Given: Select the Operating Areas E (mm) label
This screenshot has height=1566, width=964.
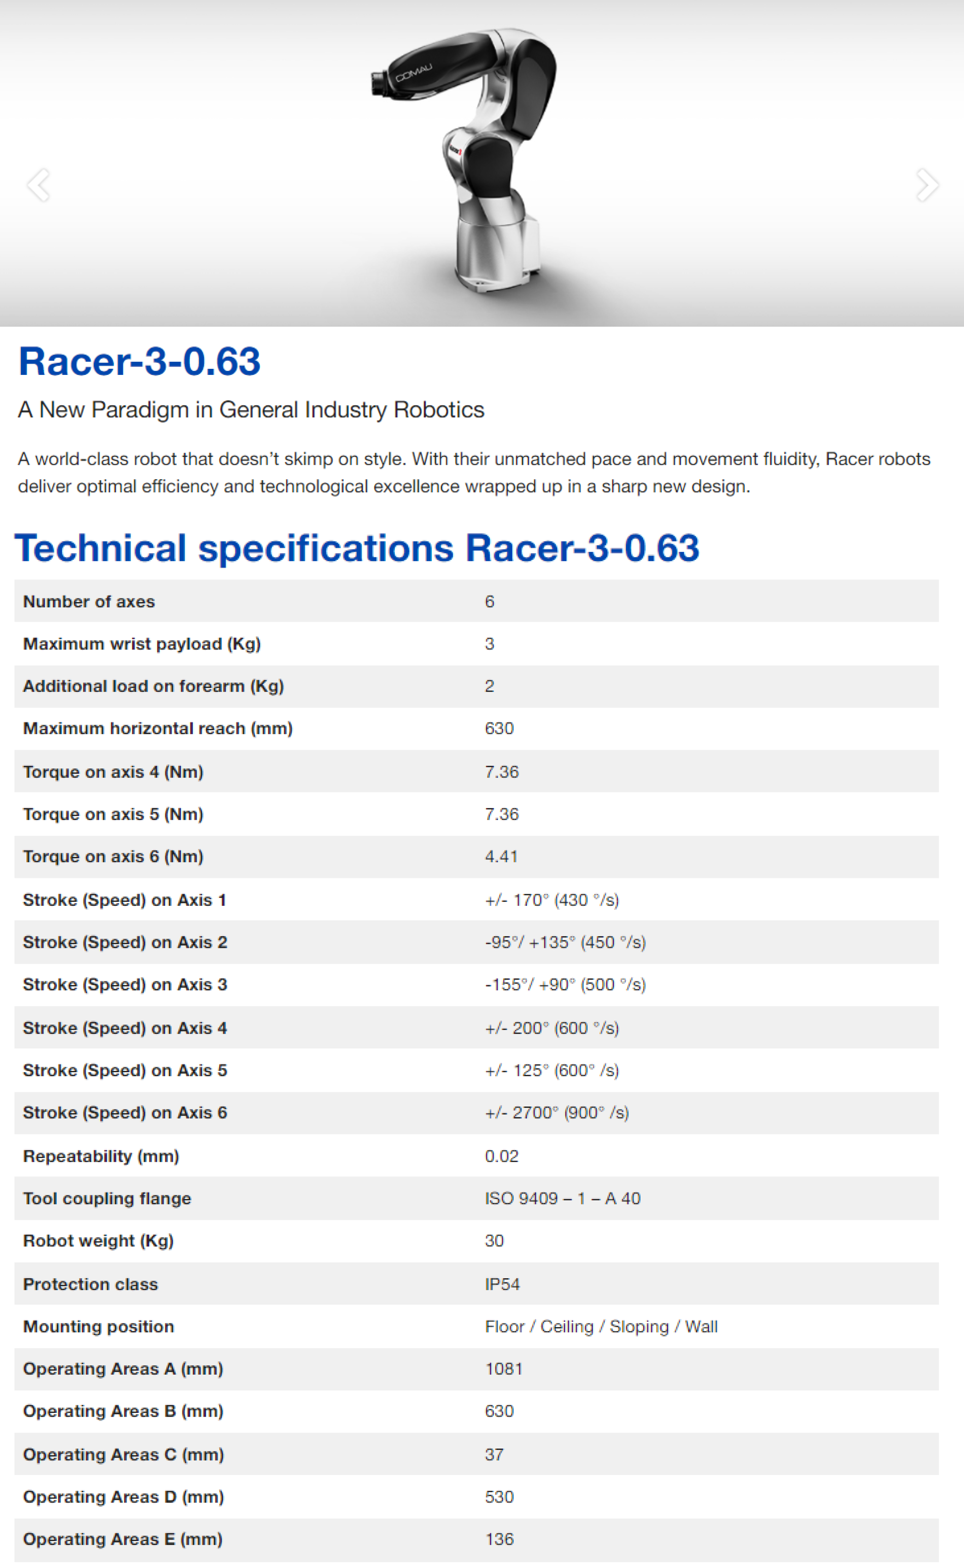Looking at the screenshot, I should (x=122, y=1539).
